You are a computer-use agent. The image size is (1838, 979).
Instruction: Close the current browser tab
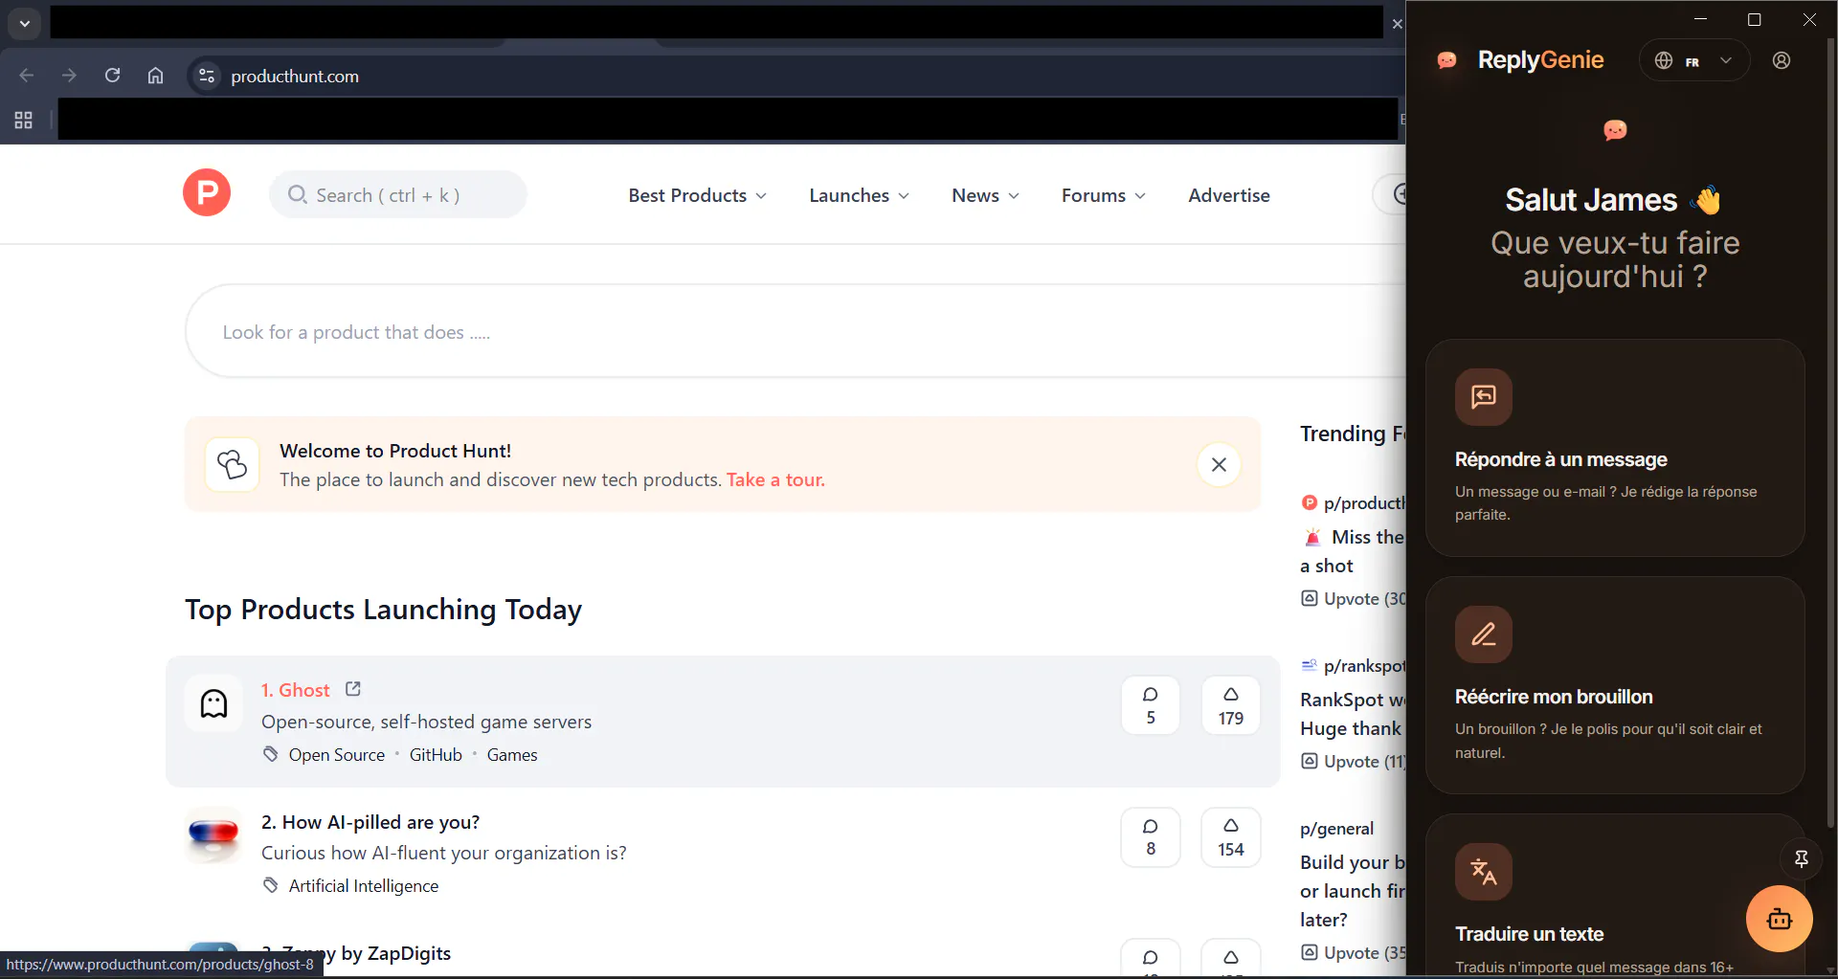click(1397, 24)
